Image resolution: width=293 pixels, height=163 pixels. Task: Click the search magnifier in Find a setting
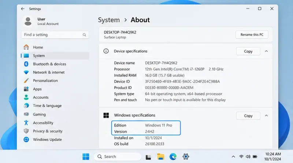click(x=85, y=35)
